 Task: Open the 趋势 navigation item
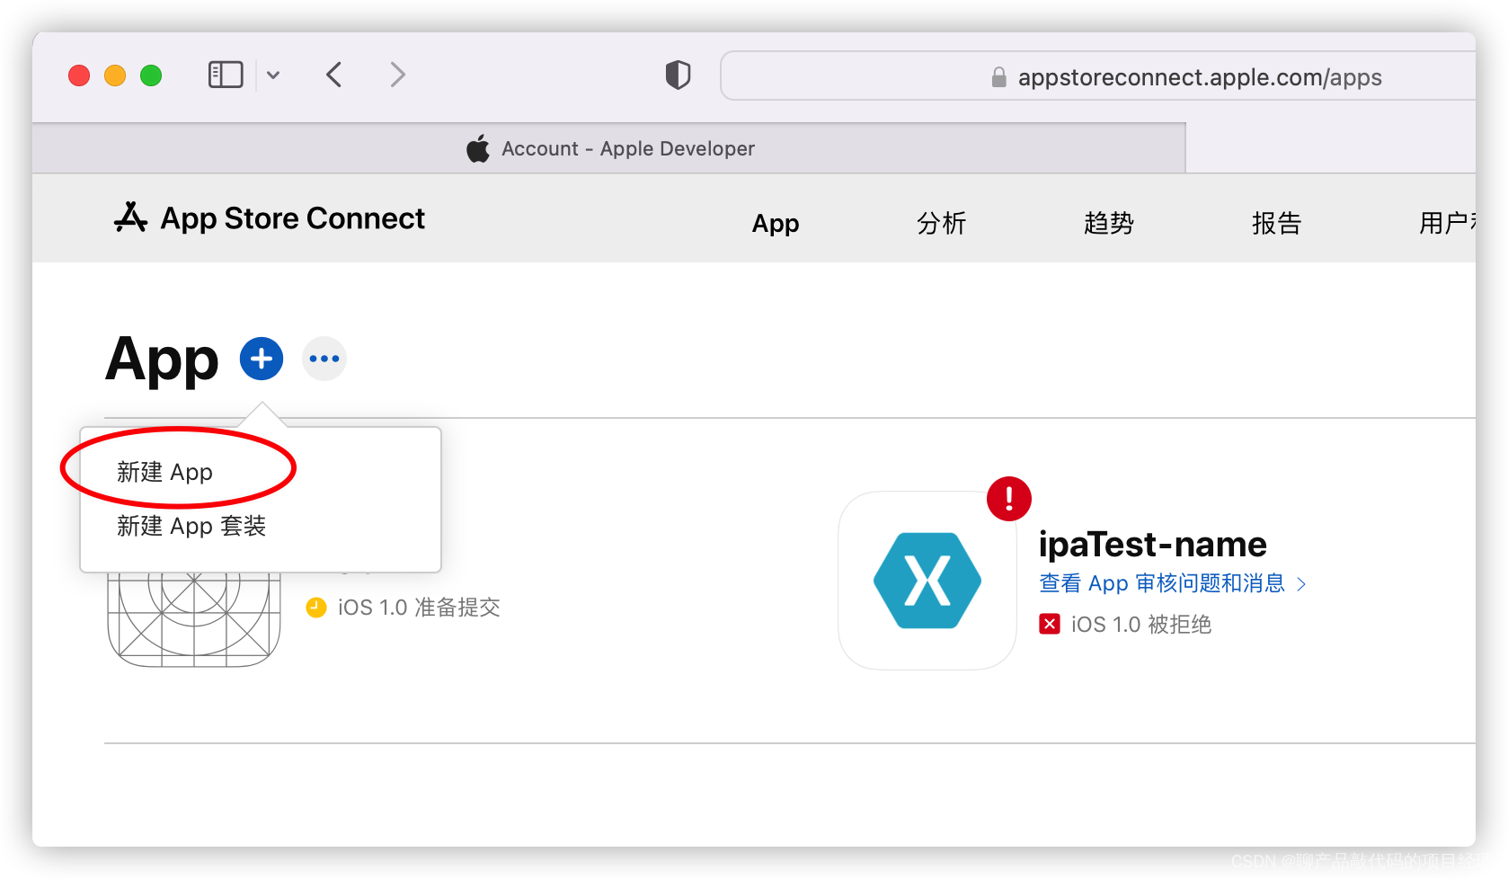pyautogui.click(x=1109, y=223)
